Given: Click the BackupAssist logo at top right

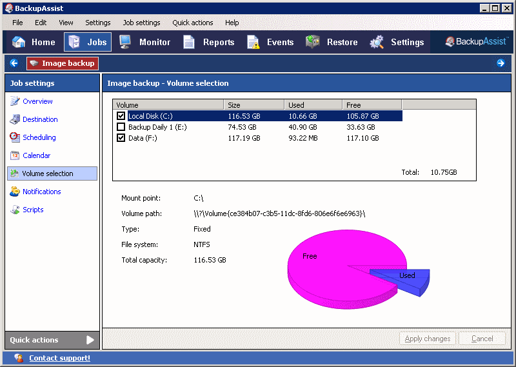Looking at the screenshot, I should click(477, 41).
